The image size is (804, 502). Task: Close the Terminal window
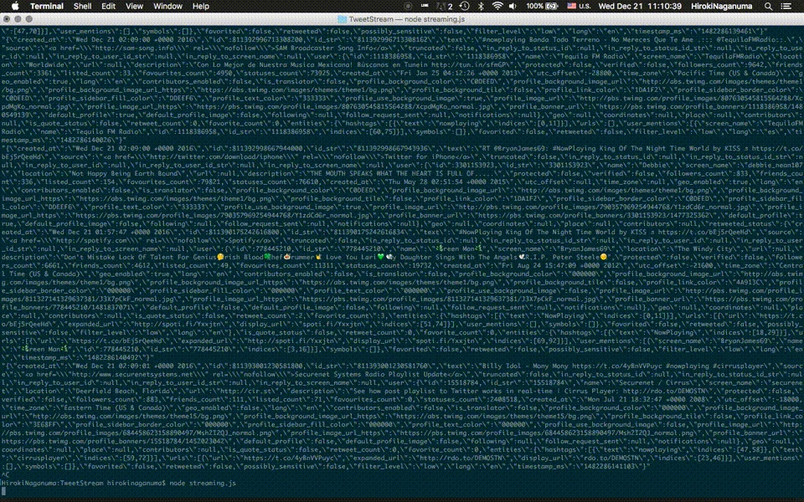[x=7, y=19]
